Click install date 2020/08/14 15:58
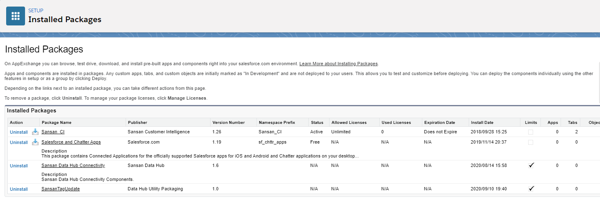600x201 pixels. [x=489, y=165]
